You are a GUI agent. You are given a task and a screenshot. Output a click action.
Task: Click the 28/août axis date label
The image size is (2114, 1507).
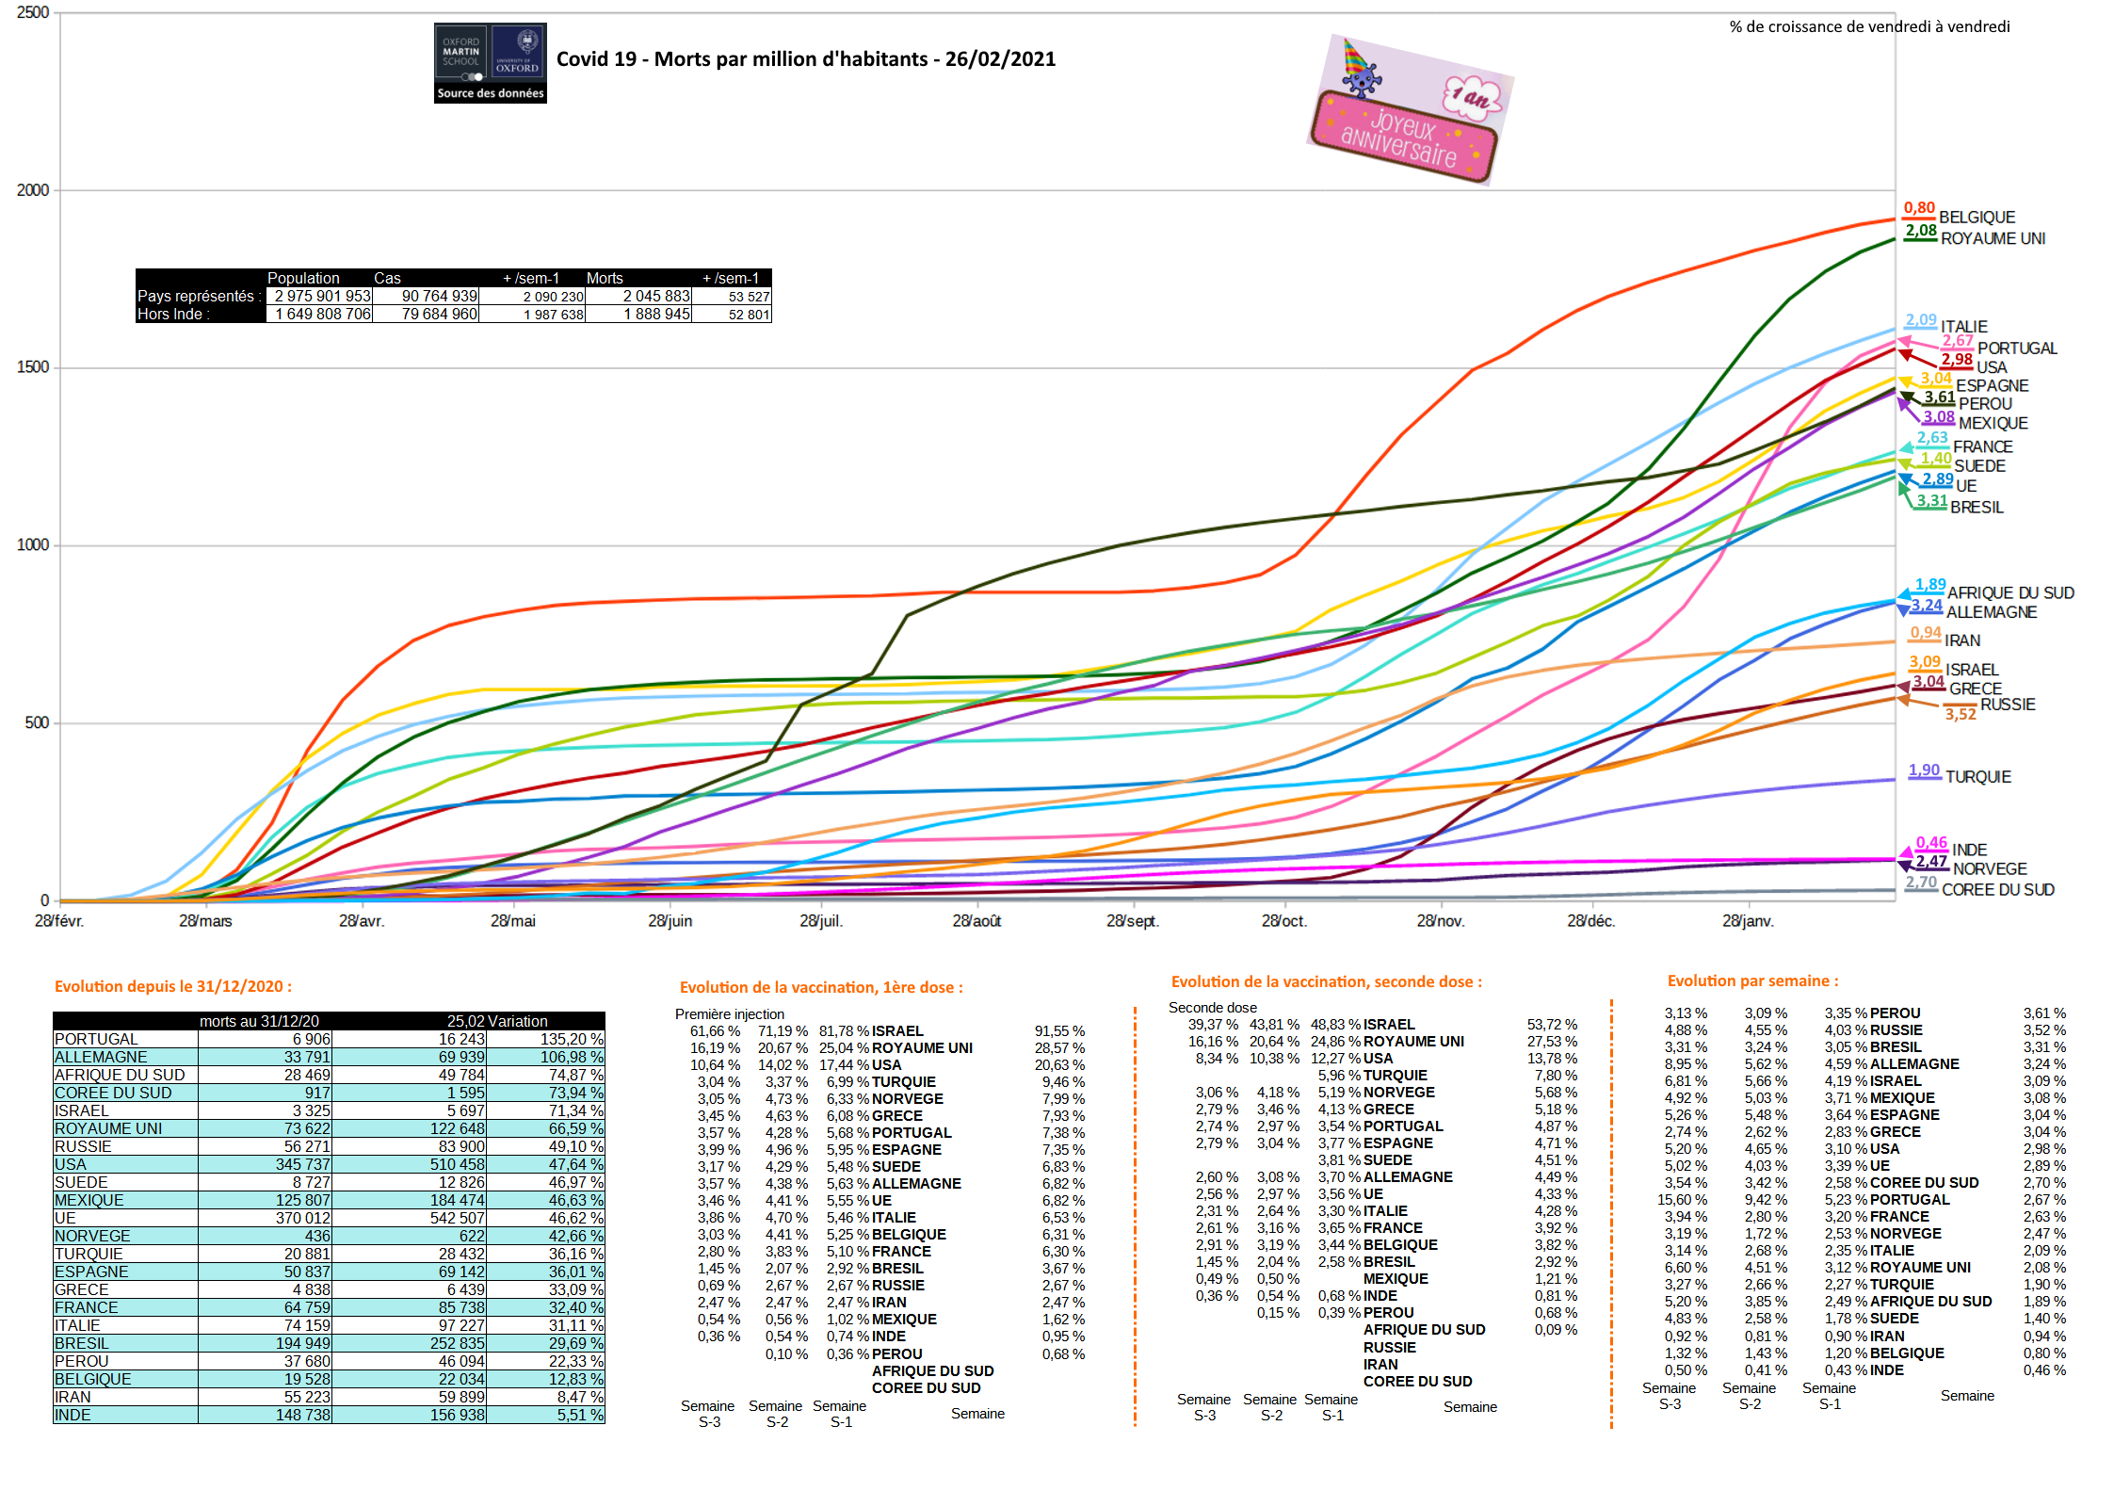point(976,921)
